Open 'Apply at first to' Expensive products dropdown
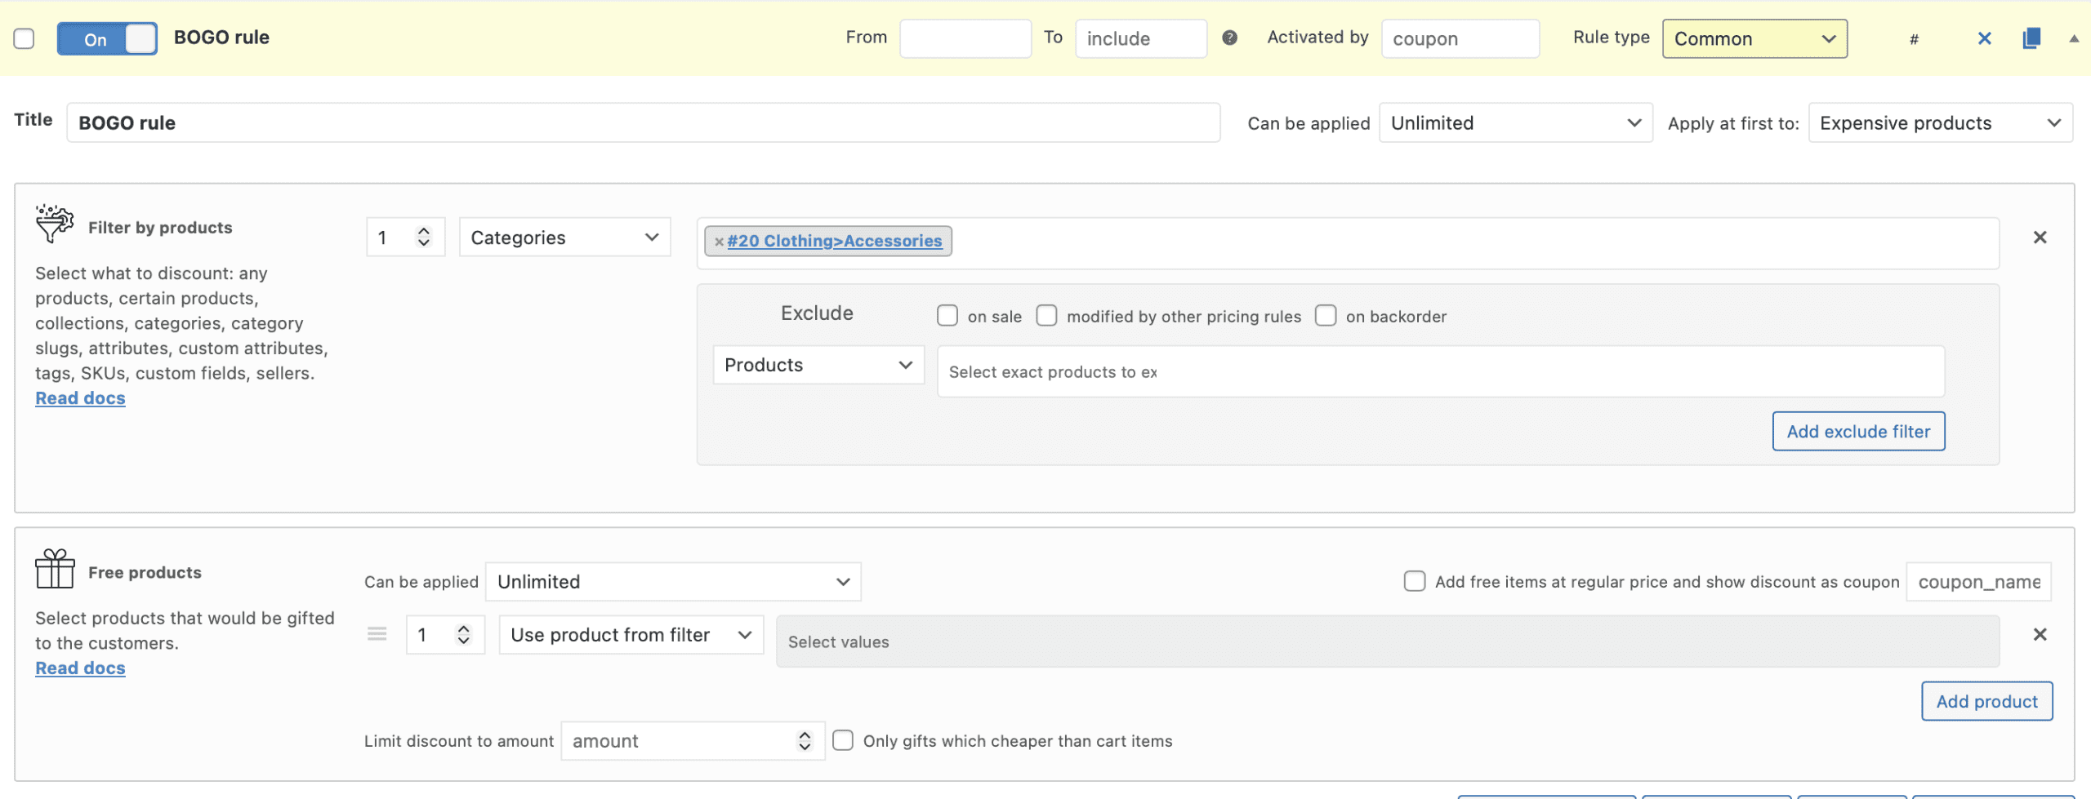 (1940, 123)
